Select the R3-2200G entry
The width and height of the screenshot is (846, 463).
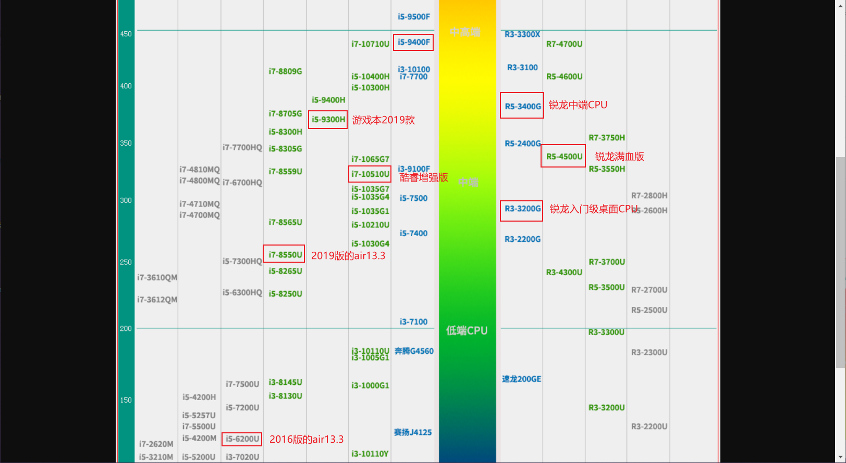coord(523,239)
